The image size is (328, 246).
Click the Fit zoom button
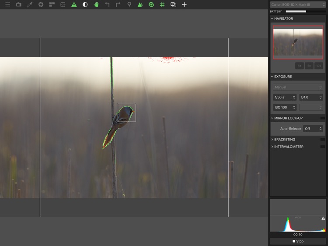(x=299, y=66)
